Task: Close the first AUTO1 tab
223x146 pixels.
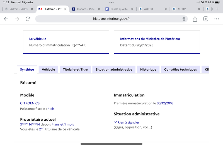Action: (166, 9)
